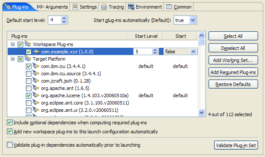265x157 pixels.
Task: Click the Start column header
Action: [180, 36]
